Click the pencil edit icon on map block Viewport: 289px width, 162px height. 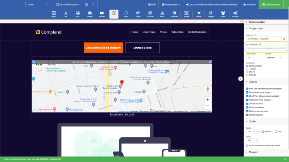[210, 62]
